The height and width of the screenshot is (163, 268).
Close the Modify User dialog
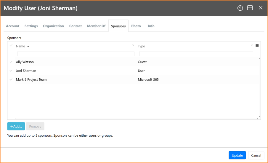click(x=261, y=8)
